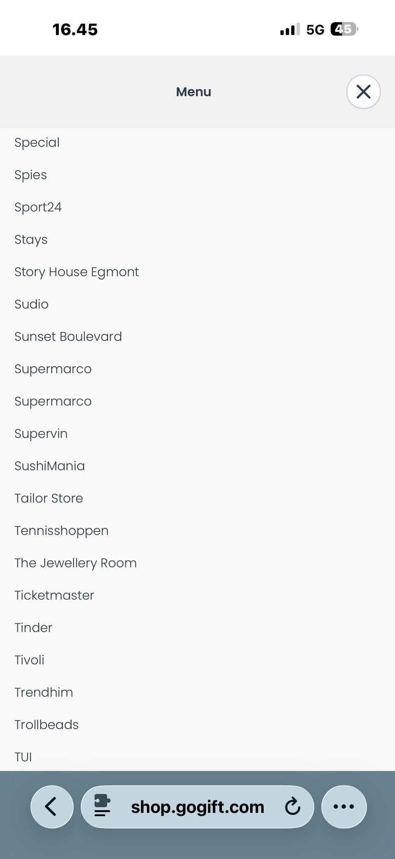Open Sunset Boulevard
395x859 pixels.
68,336
